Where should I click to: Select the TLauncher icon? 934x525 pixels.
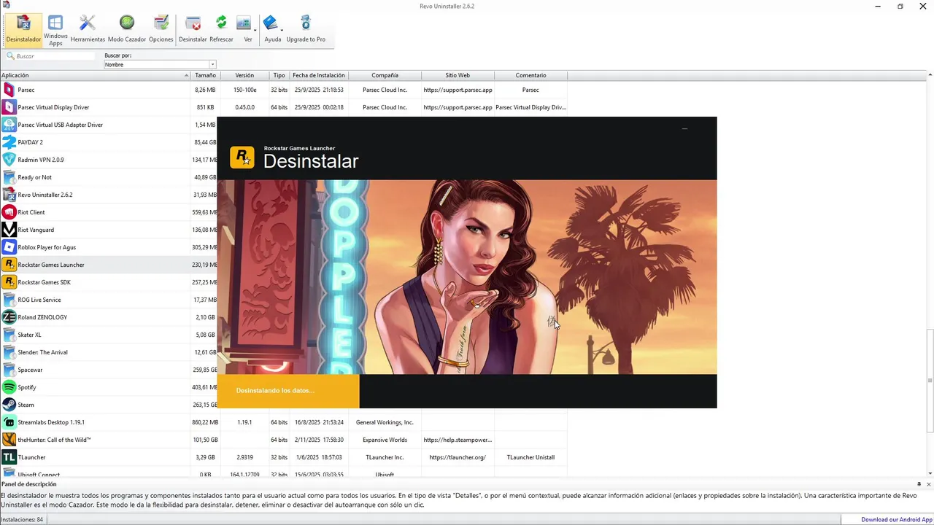point(9,457)
